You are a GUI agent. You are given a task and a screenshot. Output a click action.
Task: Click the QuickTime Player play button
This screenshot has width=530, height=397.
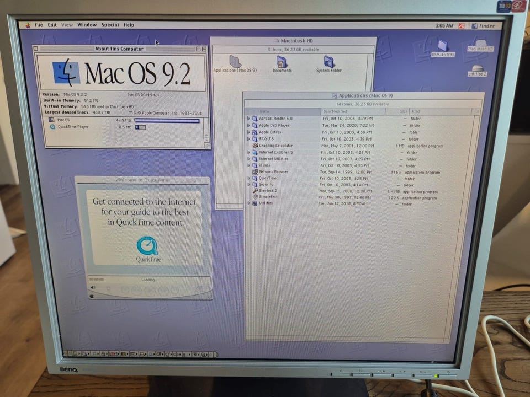coord(150,291)
